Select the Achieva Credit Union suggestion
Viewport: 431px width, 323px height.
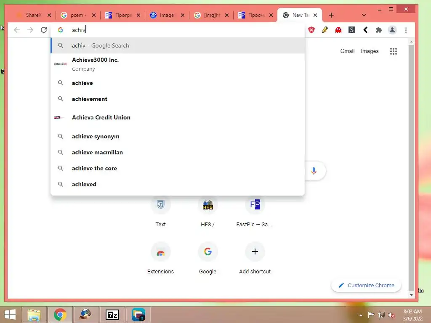click(x=178, y=118)
